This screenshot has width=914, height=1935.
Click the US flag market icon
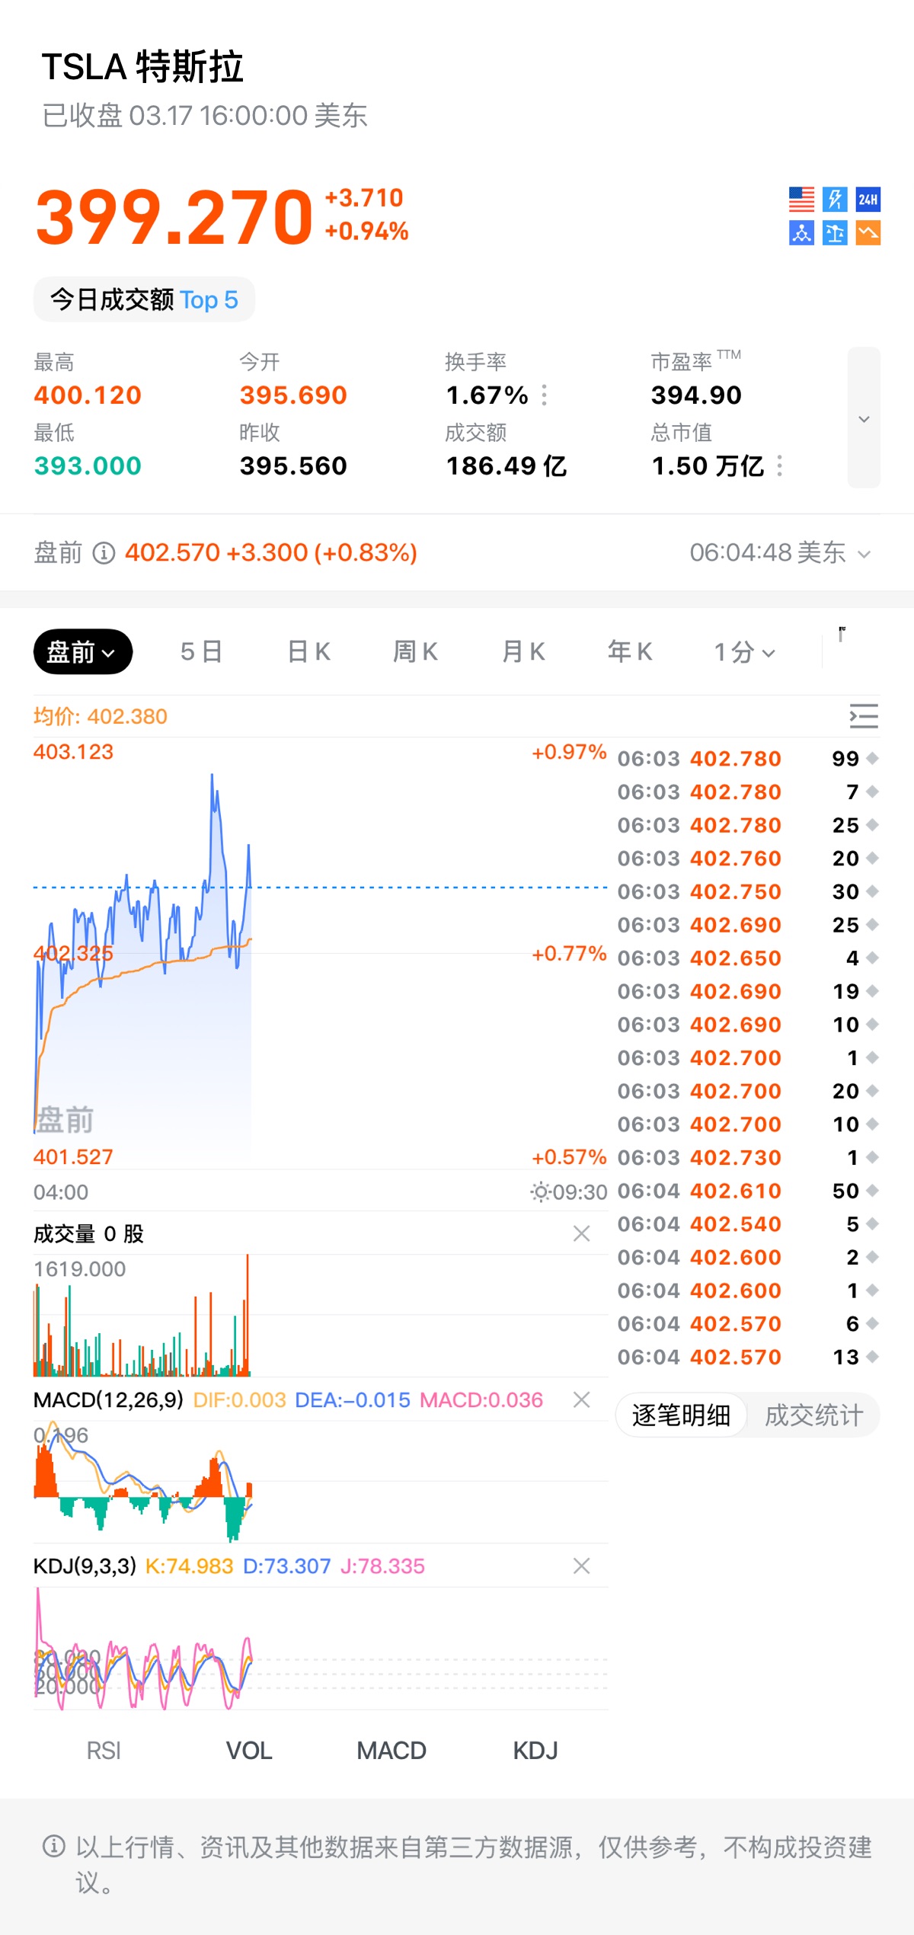(801, 200)
